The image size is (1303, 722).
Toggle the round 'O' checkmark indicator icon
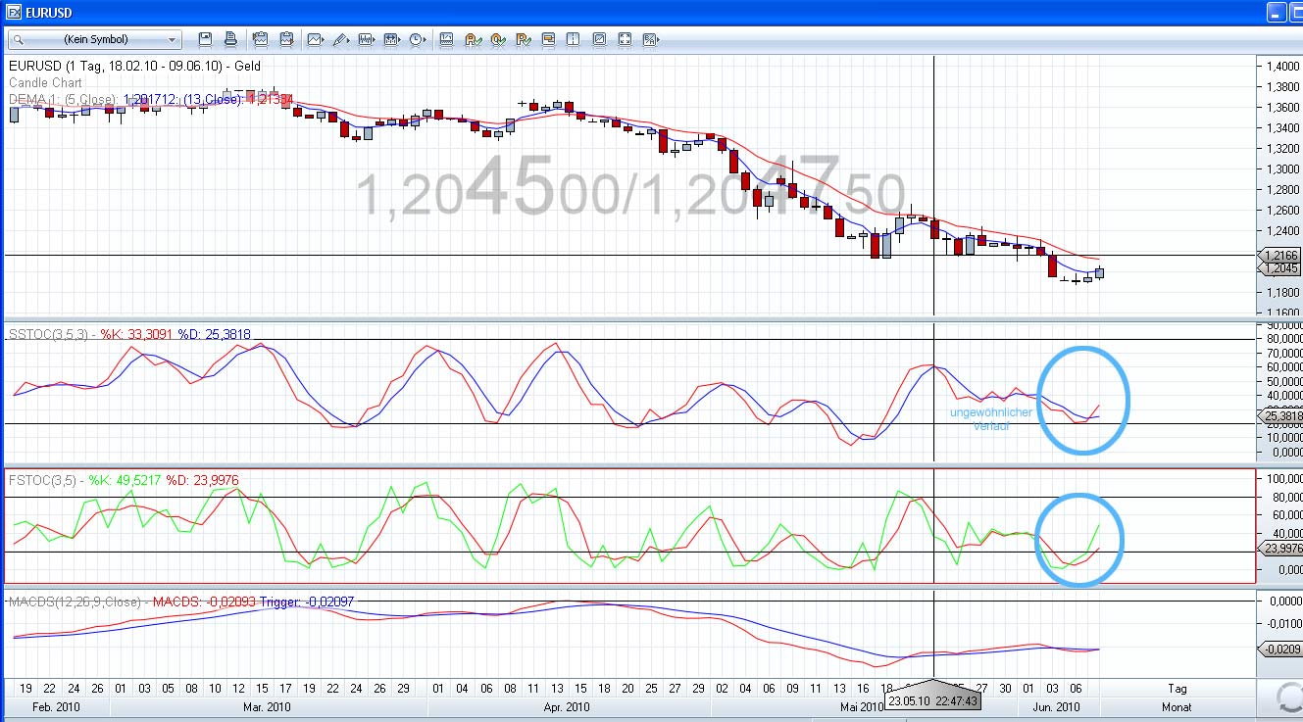tap(497, 39)
